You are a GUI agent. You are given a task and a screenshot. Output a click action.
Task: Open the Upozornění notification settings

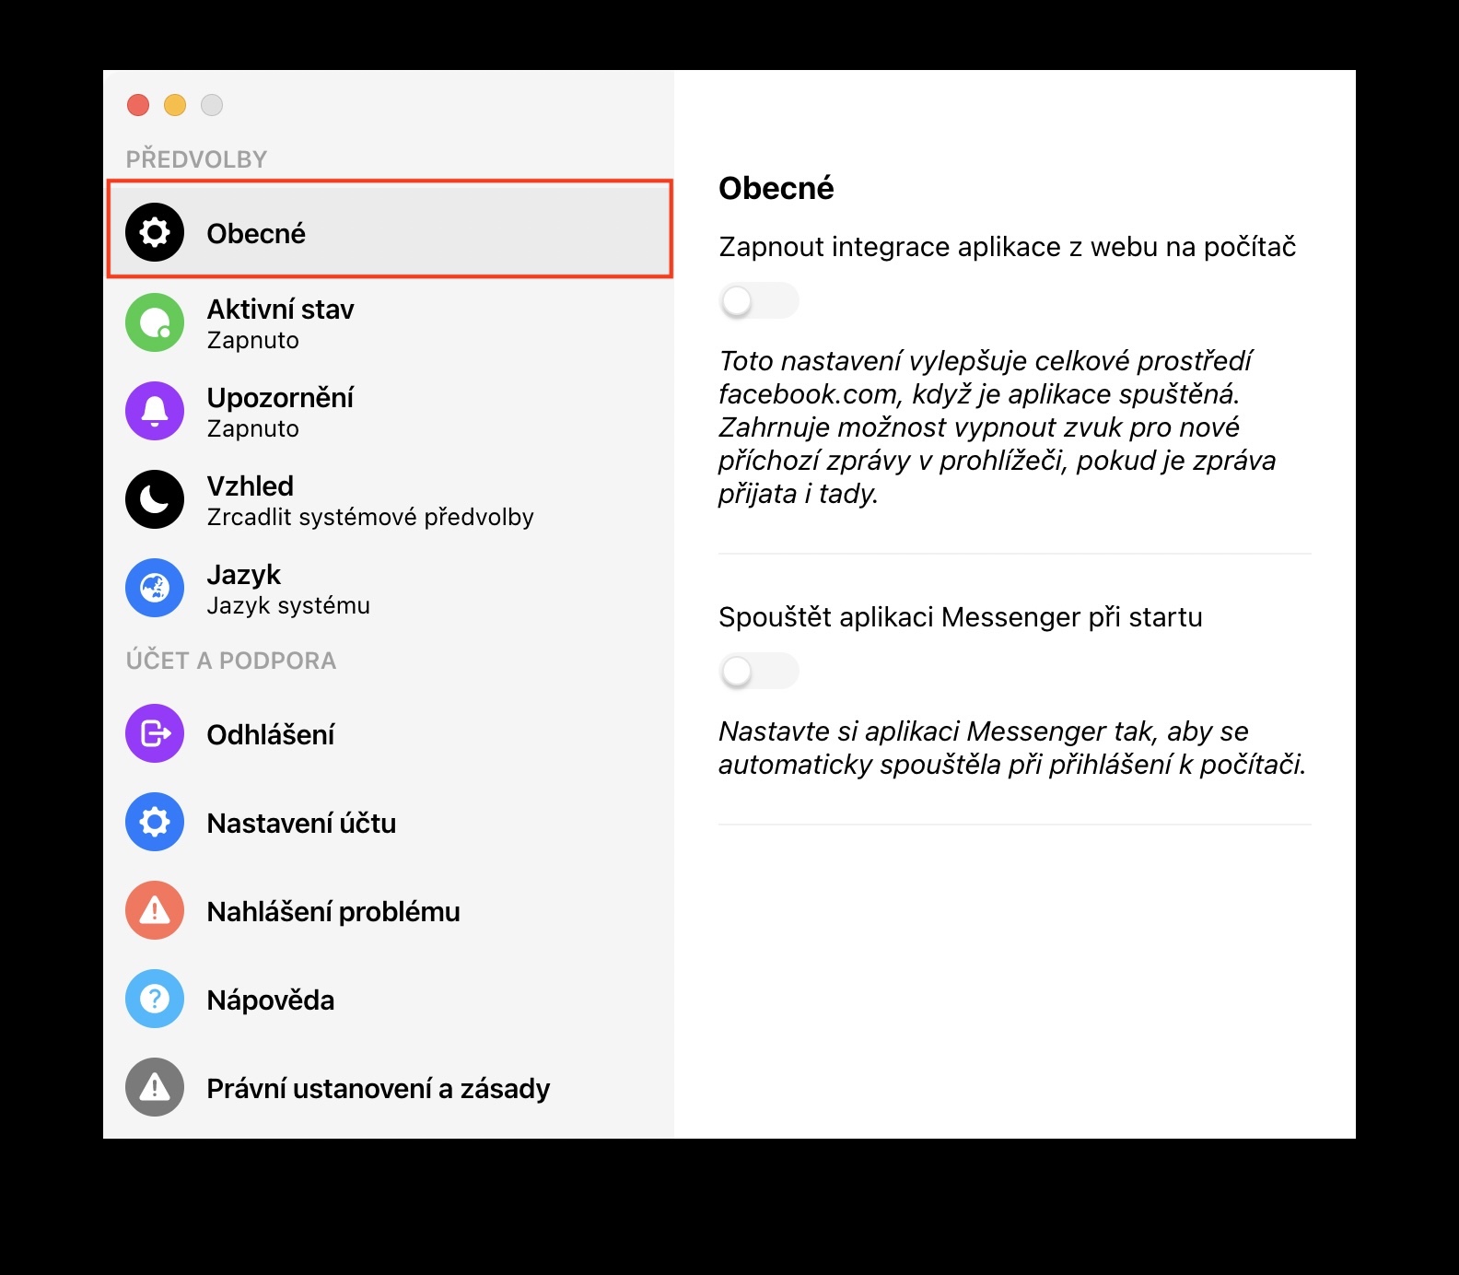pos(391,411)
